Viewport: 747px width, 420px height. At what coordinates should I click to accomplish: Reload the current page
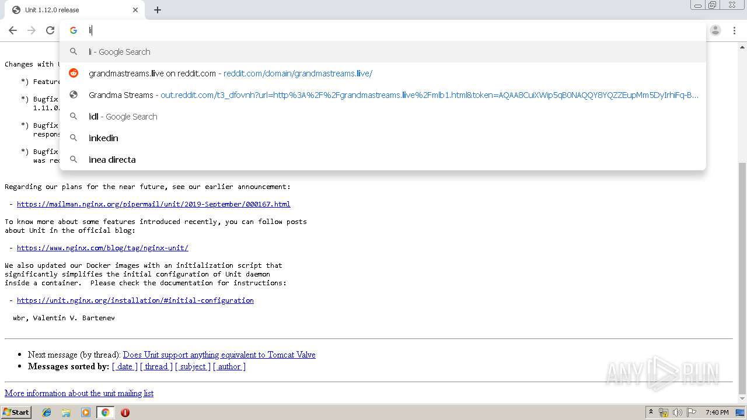[50, 30]
